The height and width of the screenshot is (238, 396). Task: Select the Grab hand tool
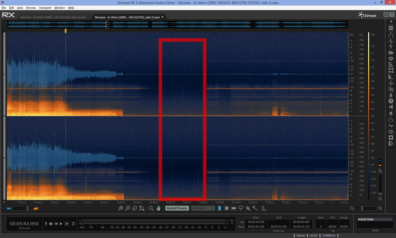point(158,208)
